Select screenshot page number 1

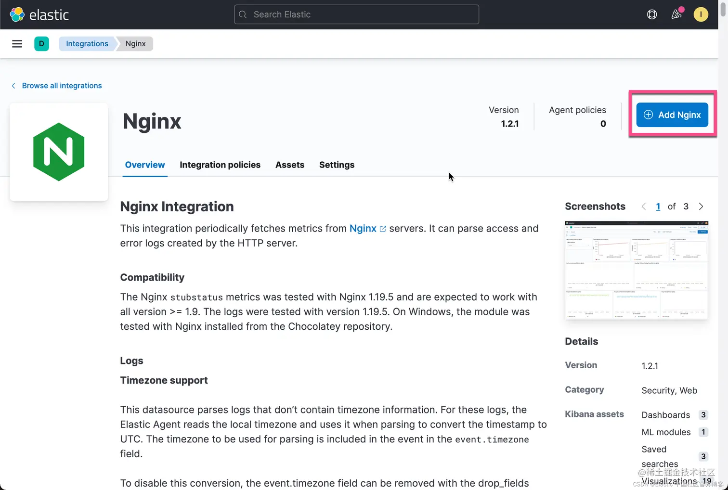[x=658, y=206]
